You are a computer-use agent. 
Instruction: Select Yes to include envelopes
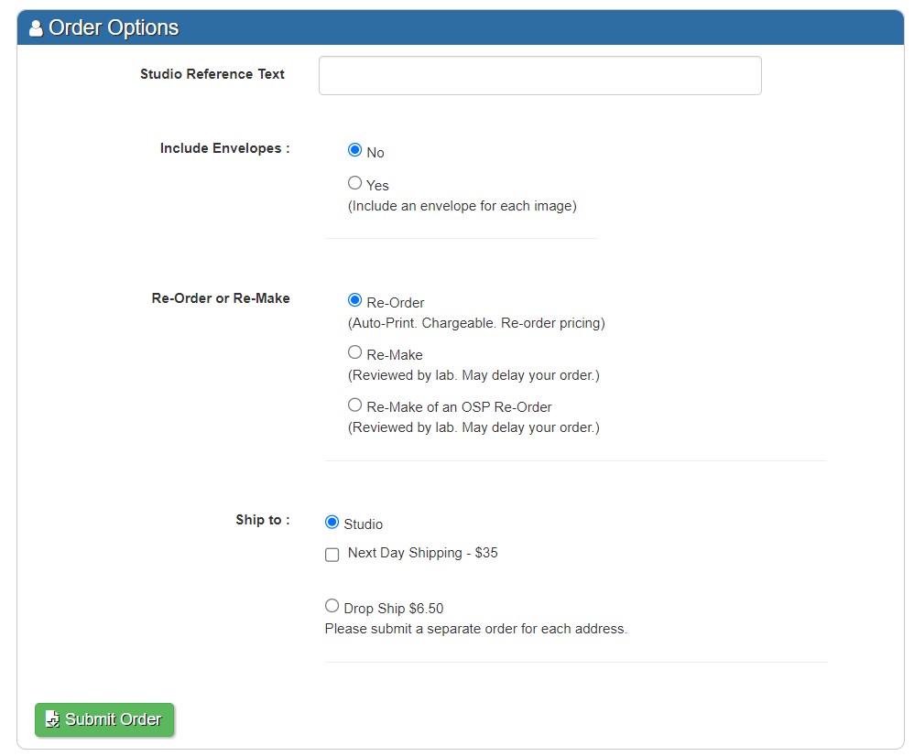coord(354,183)
